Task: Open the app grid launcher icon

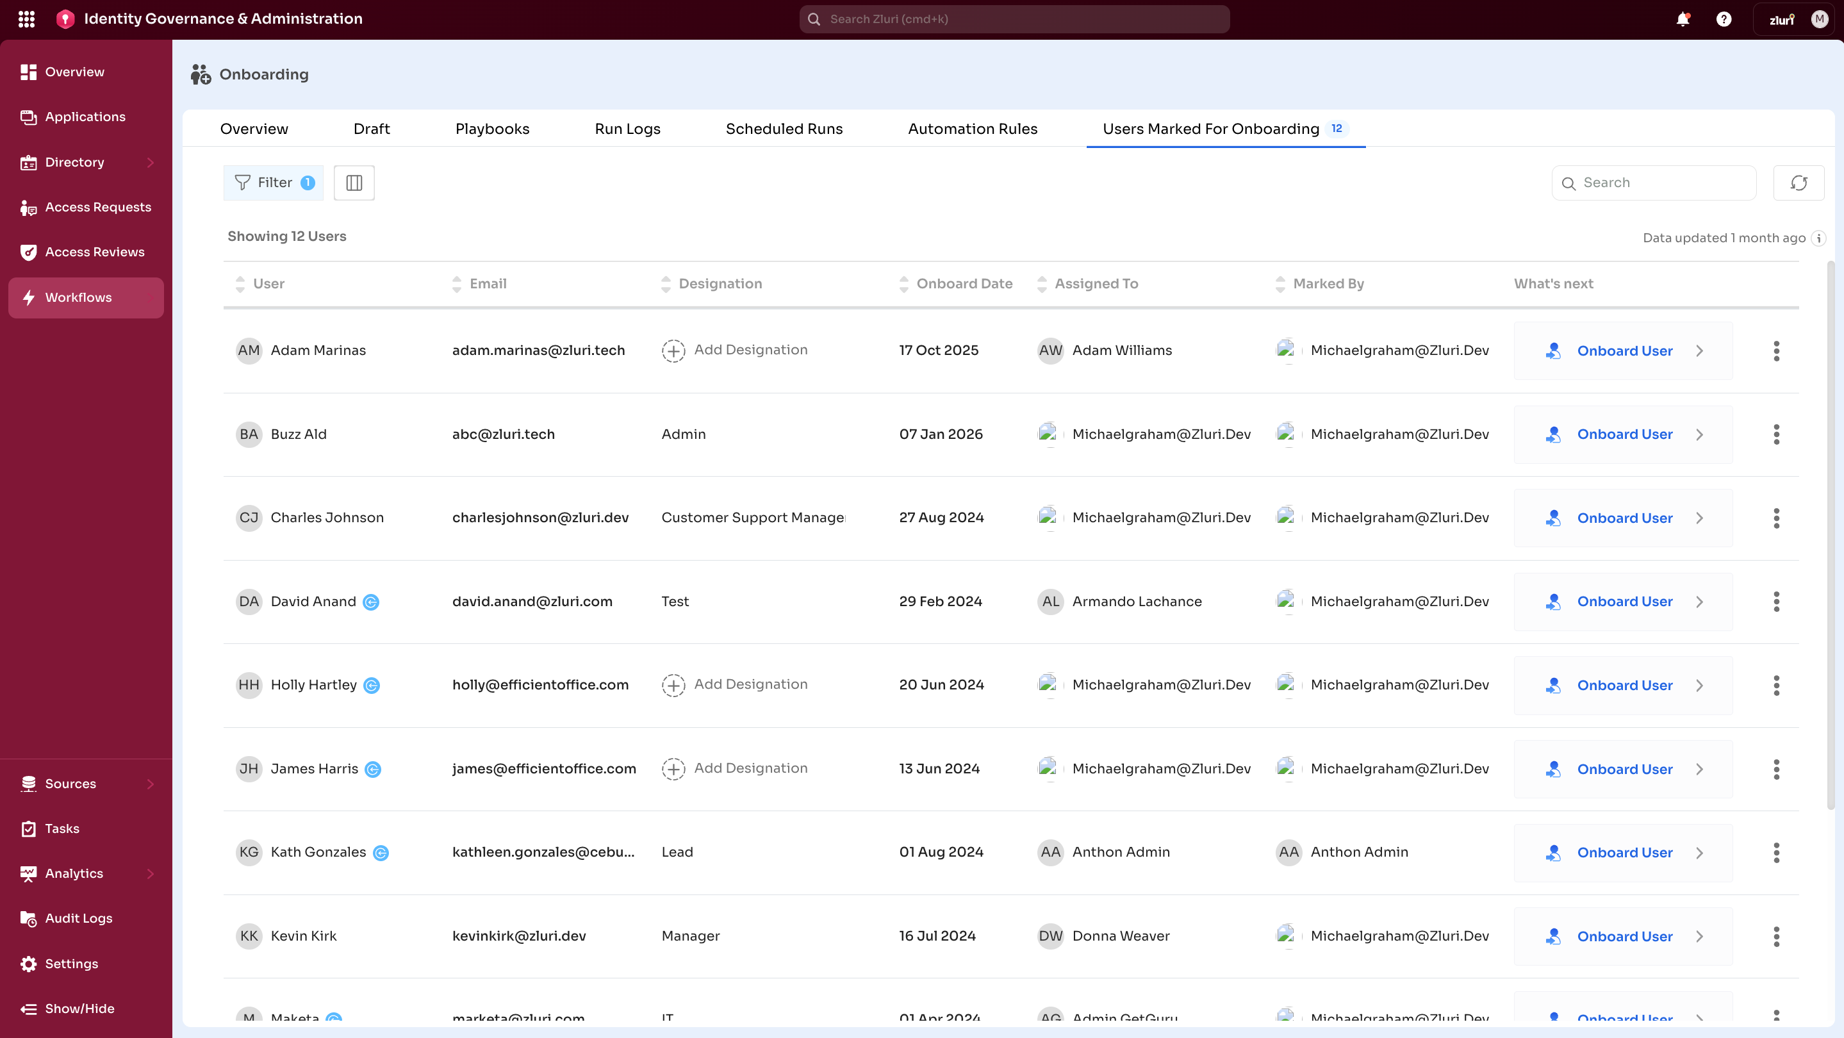Action: point(26,19)
